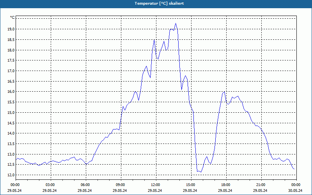The image size is (312, 195).
Task: Select the 06:00 time axis label
Action: point(85,185)
